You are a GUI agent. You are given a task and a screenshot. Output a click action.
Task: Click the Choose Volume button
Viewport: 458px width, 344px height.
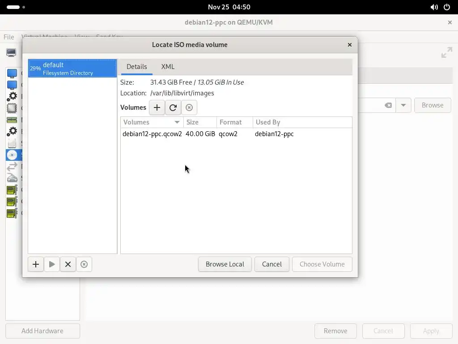[322, 264]
